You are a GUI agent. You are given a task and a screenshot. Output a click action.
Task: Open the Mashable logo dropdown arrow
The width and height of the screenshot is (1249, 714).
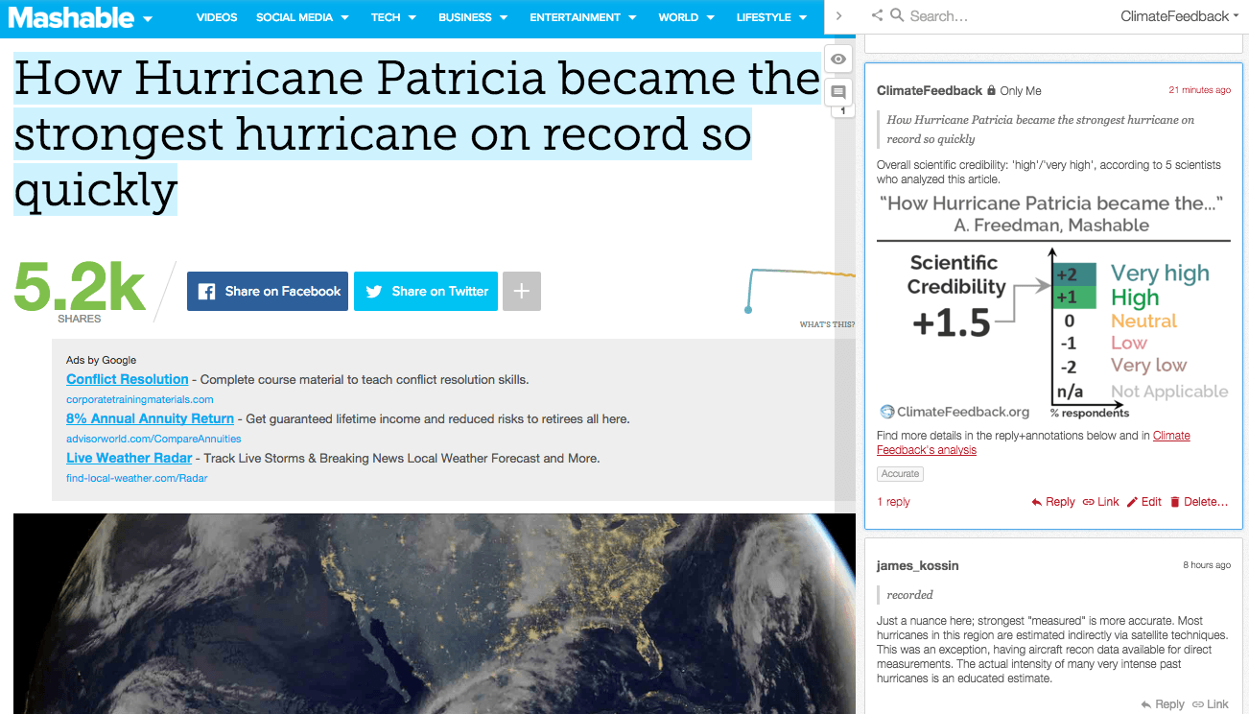[x=148, y=18]
